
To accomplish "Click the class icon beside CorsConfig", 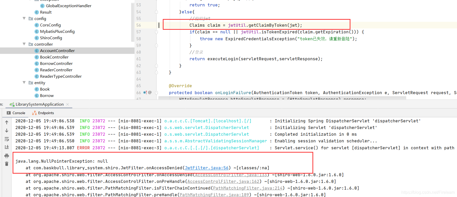I will 37,25.
